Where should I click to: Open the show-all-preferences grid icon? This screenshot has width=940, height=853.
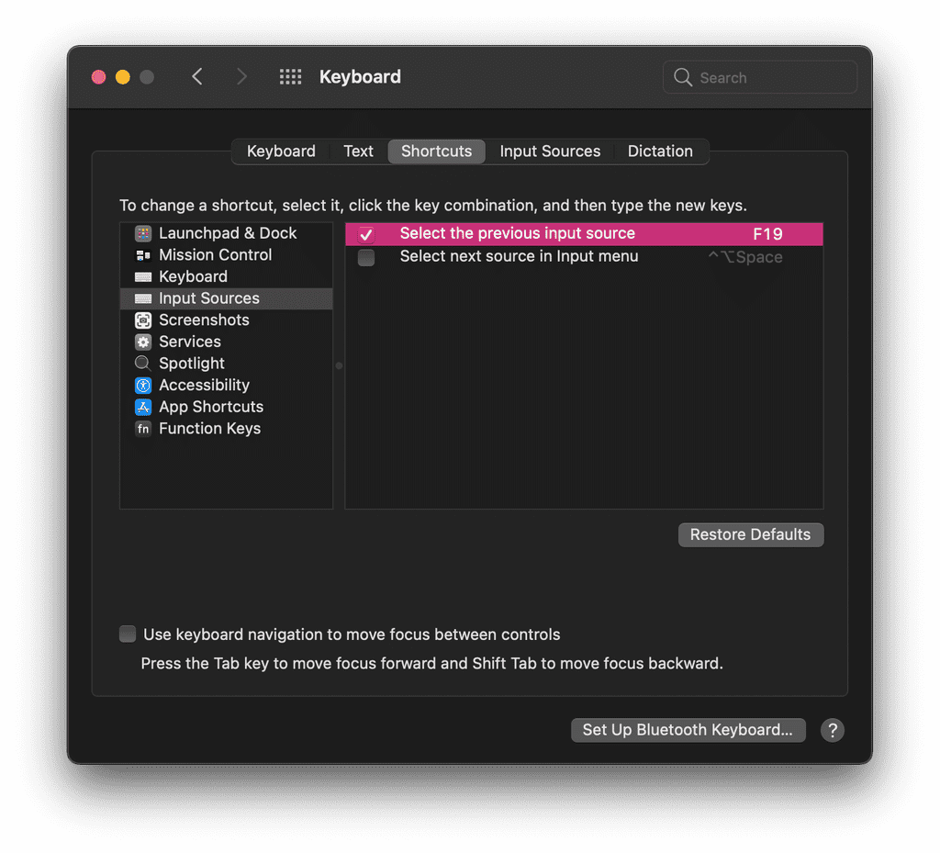coord(290,76)
